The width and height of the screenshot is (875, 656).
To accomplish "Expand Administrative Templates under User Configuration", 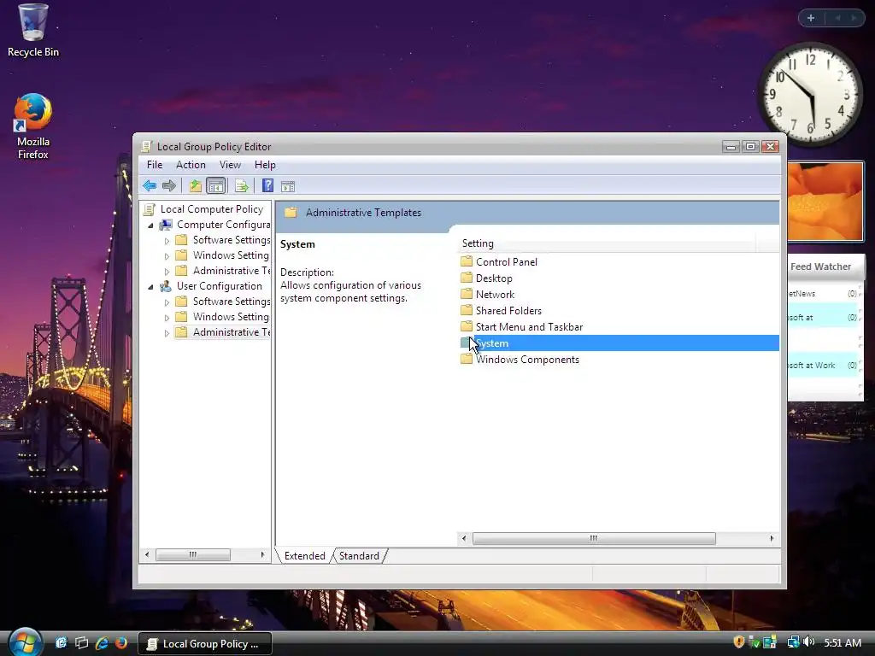I will [x=167, y=333].
